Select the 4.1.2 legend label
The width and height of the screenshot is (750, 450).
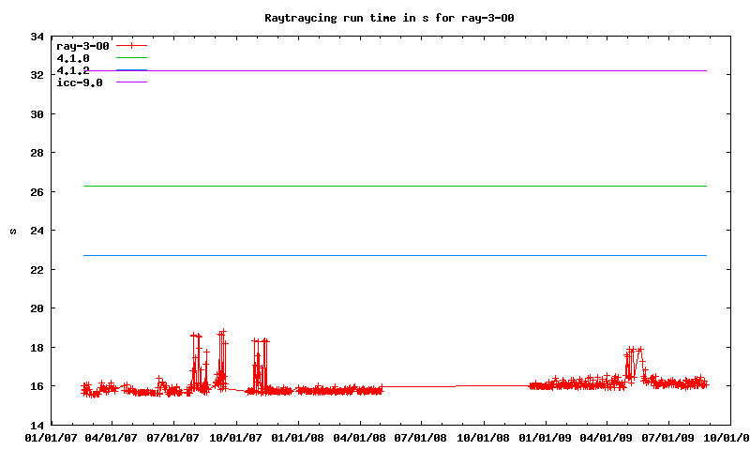point(73,70)
